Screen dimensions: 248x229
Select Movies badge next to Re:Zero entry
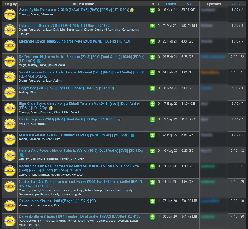(10, 61)
